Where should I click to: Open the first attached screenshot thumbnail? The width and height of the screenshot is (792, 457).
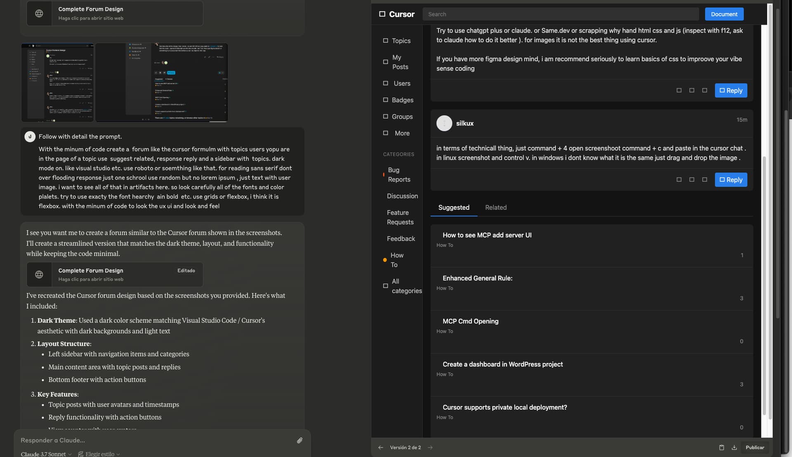pos(57,82)
